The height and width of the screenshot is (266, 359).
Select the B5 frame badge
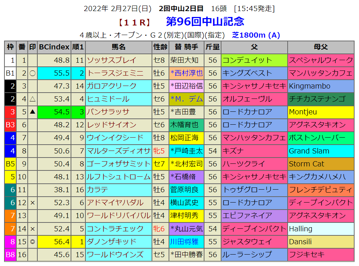click(x=10, y=164)
